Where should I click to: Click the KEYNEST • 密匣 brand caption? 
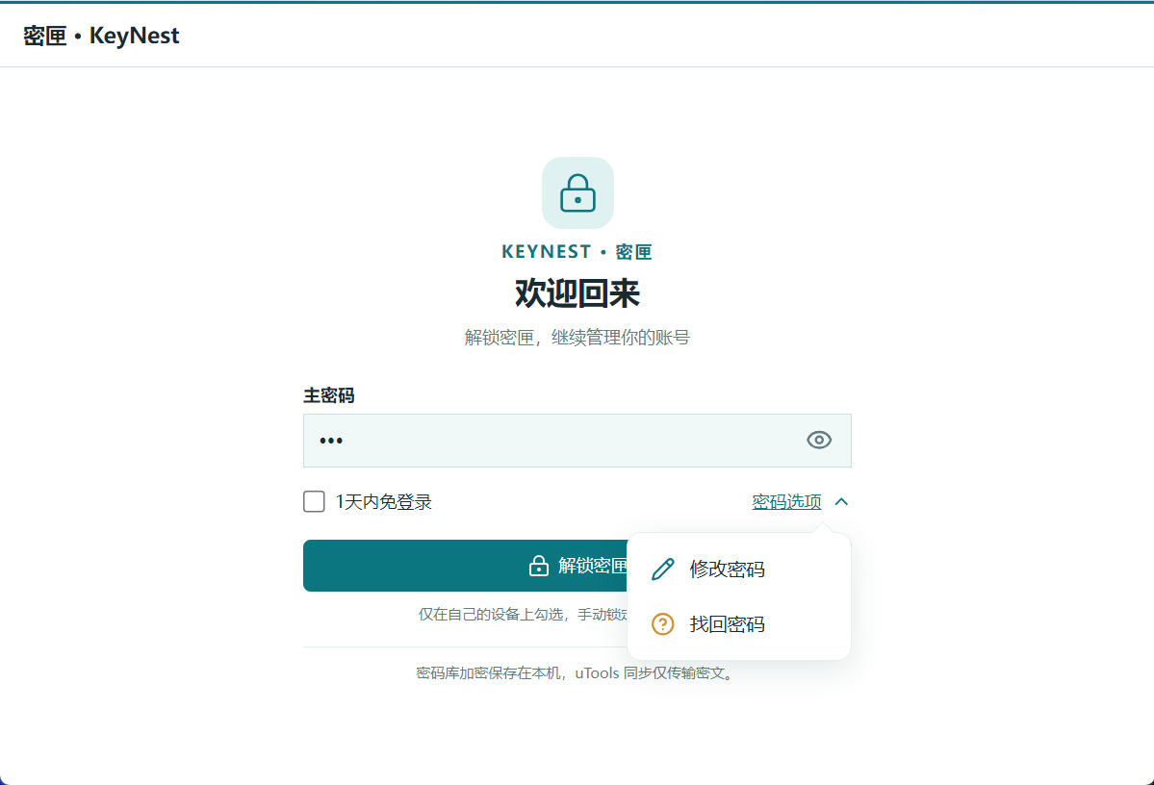(577, 252)
